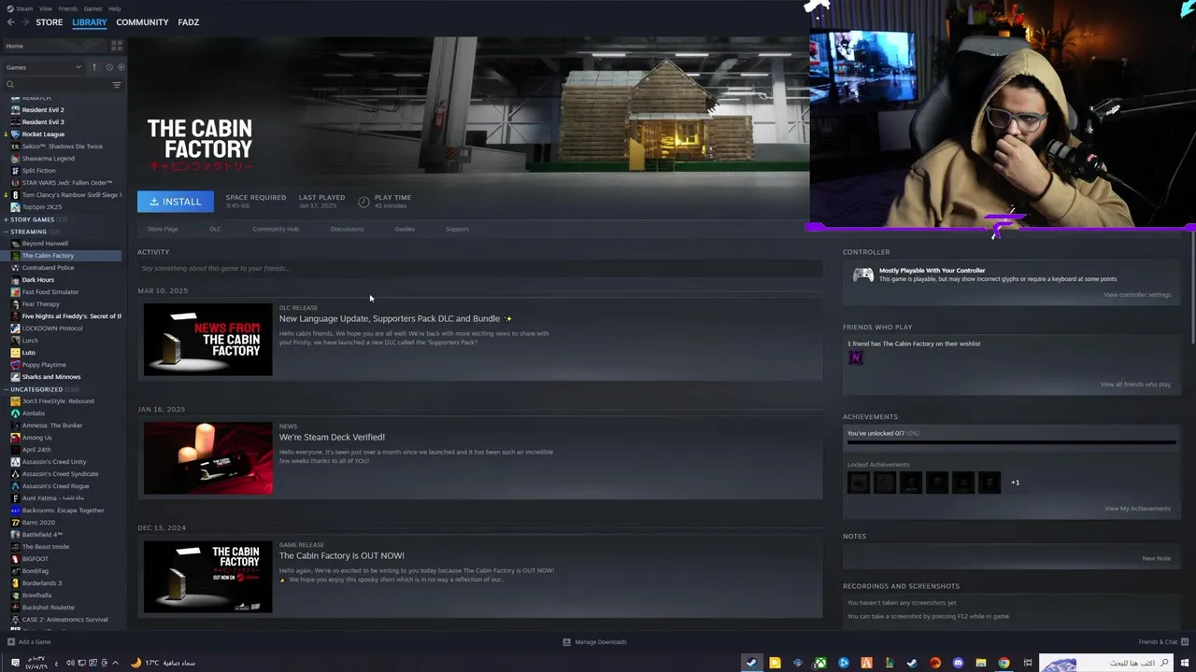The width and height of the screenshot is (1196, 672).
Task: Select Rocket League in the library
Action: 43,134
